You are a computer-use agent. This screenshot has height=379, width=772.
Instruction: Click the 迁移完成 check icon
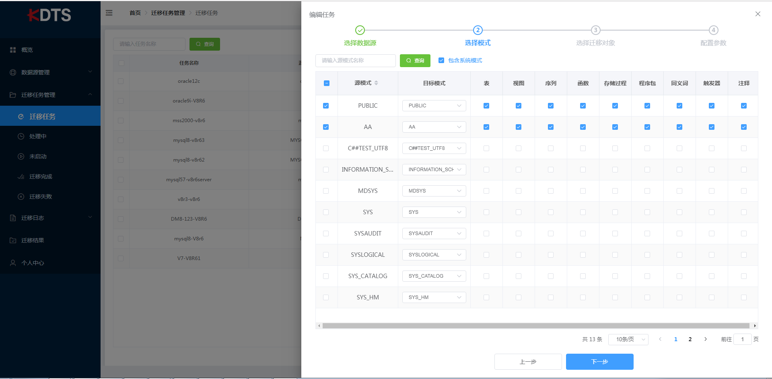tap(21, 176)
